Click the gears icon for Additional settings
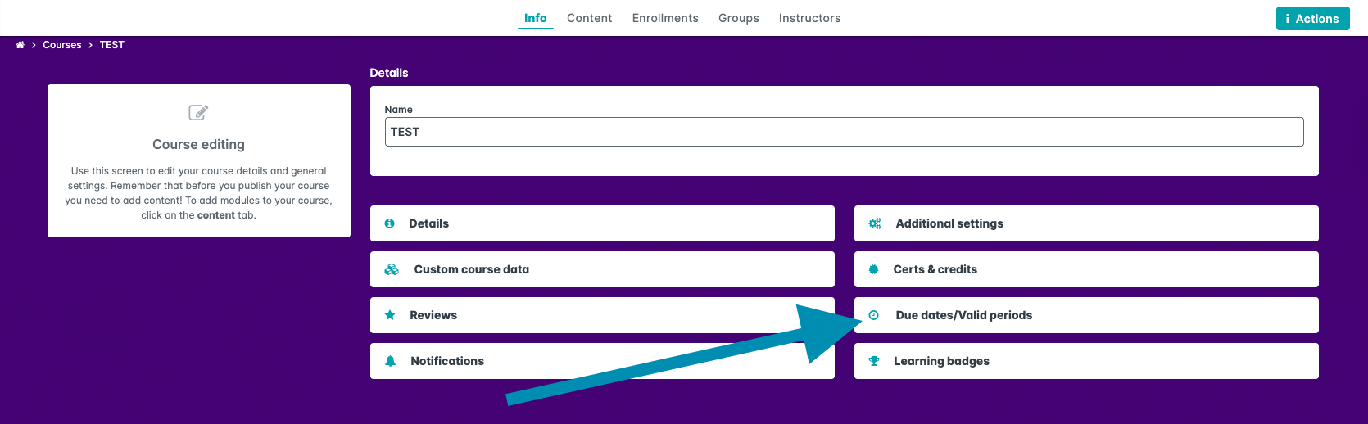This screenshot has height=424, width=1368. 875,223
